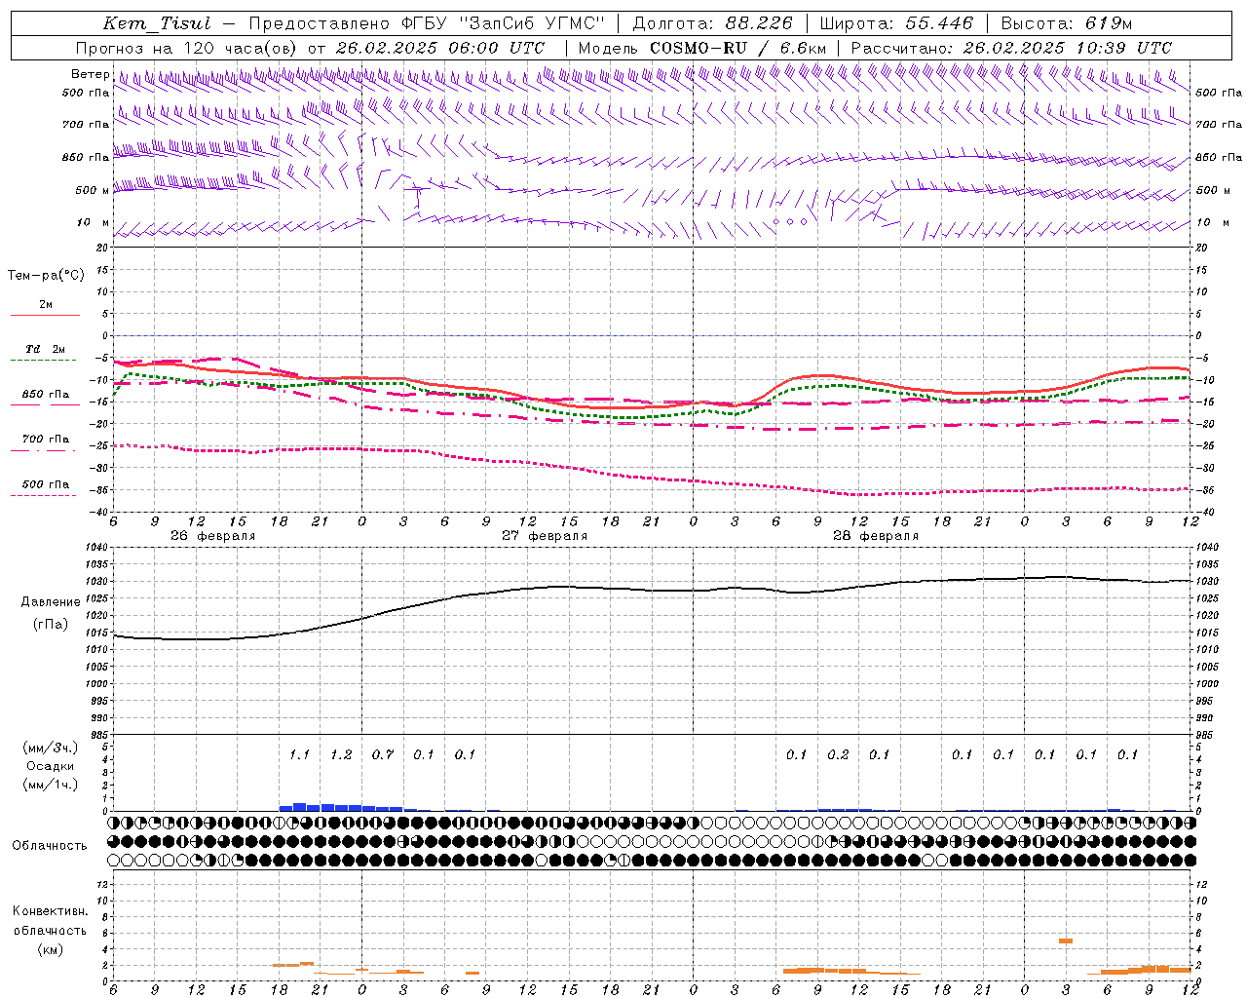Screen dimensions: 1247x998
Task: Select the (мм/3ч.) precipitation unit label
Action: pyautogui.click(x=50, y=748)
